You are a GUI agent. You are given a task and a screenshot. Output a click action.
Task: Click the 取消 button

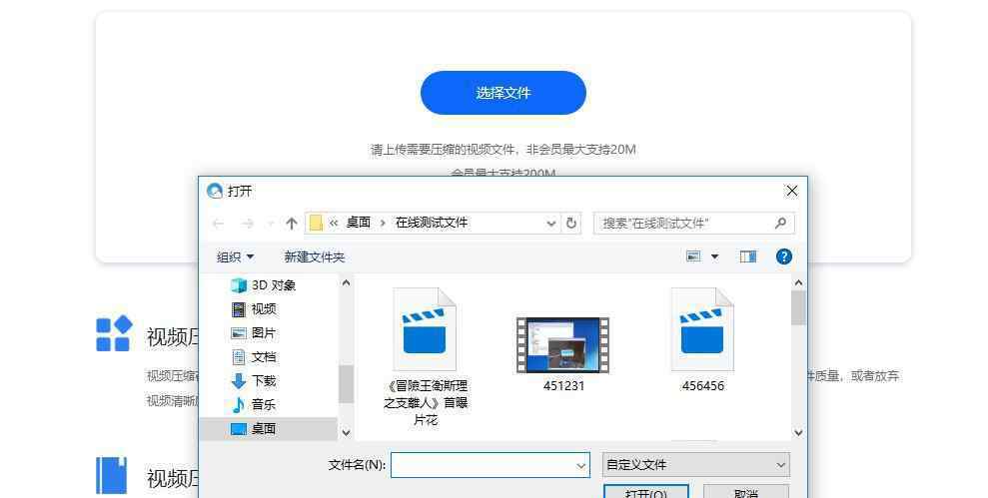pyautogui.click(x=746, y=492)
